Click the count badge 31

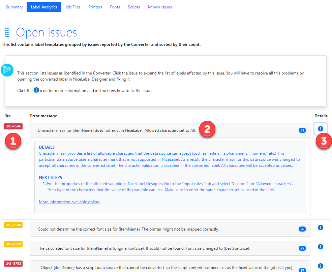[302, 130]
